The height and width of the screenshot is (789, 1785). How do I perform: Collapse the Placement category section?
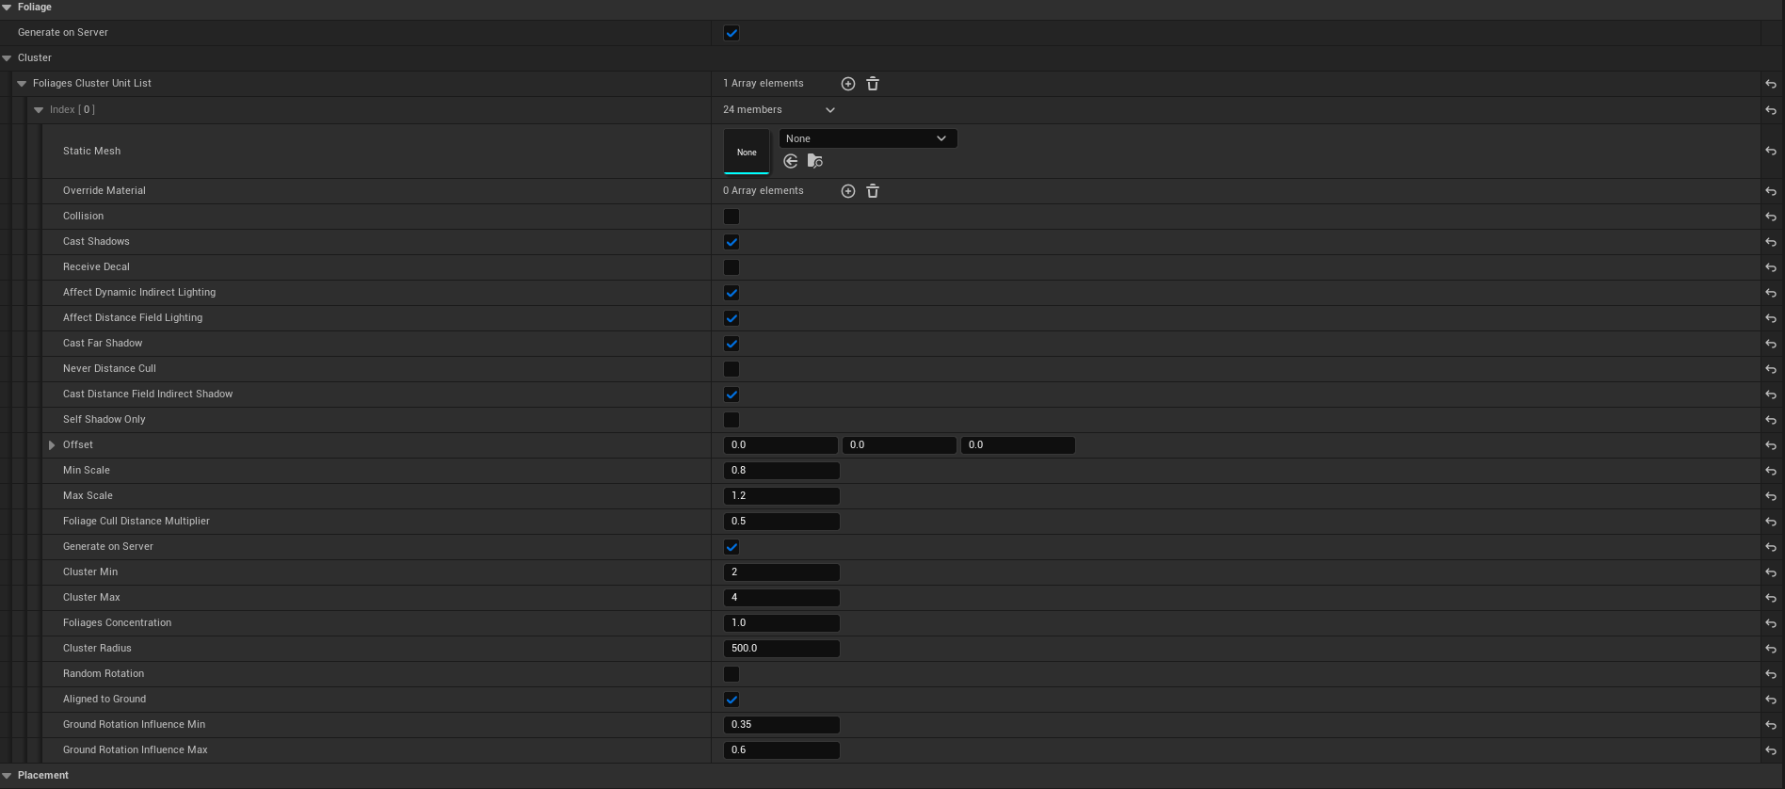8,776
